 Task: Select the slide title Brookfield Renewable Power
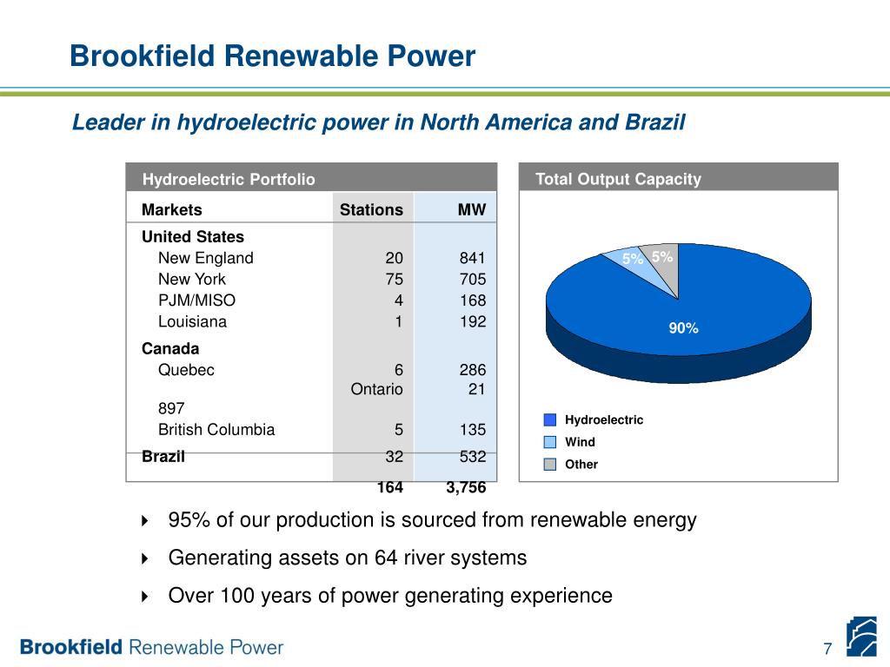coord(272,56)
